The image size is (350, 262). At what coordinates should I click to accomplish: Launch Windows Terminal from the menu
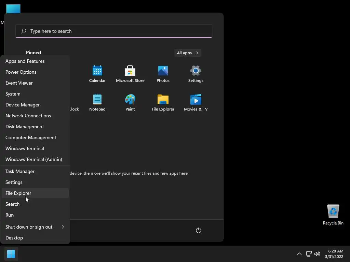click(35, 148)
